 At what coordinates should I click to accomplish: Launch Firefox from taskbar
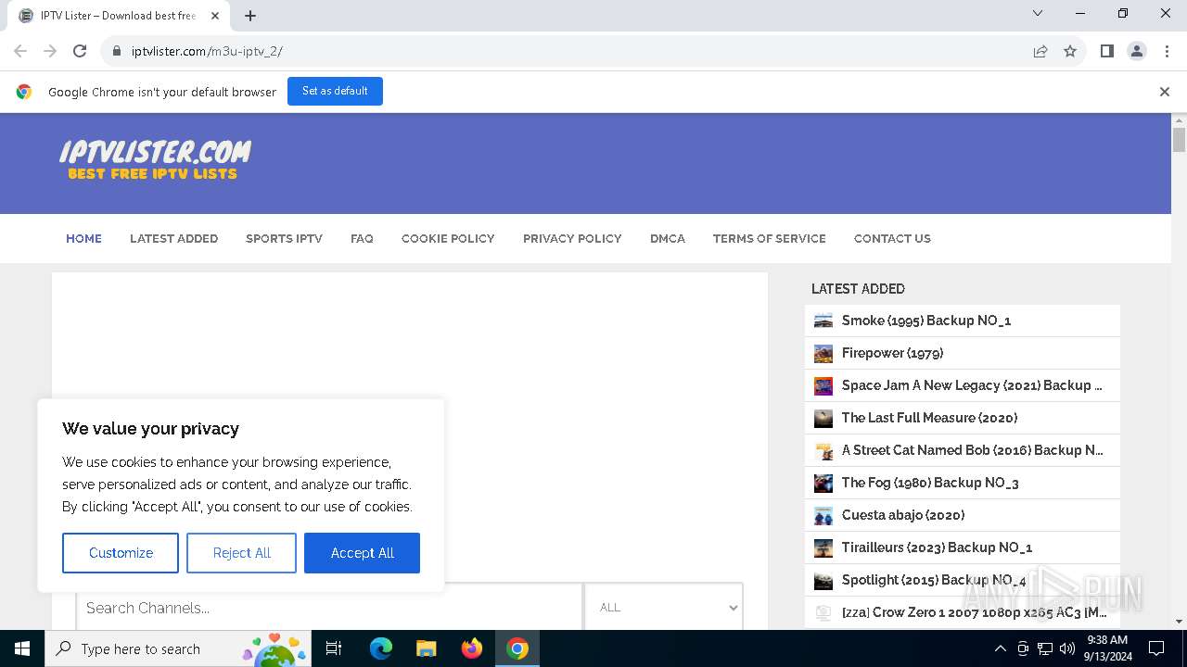coord(471,648)
